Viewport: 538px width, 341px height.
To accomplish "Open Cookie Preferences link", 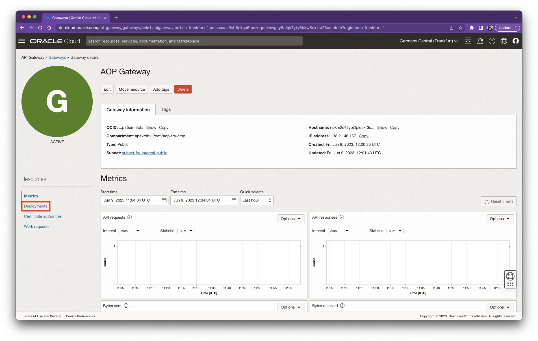I will pyautogui.click(x=80, y=316).
